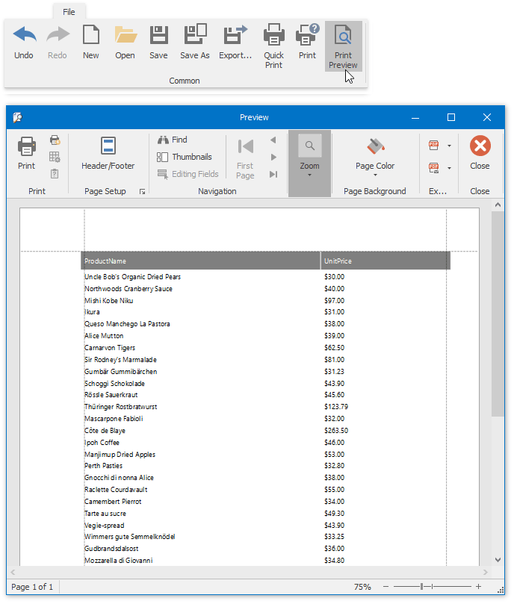This screenshot has height=604, width=514.
Task: Expand the Export to PDF dropdown arrow
Action: (x=449, y=146)
